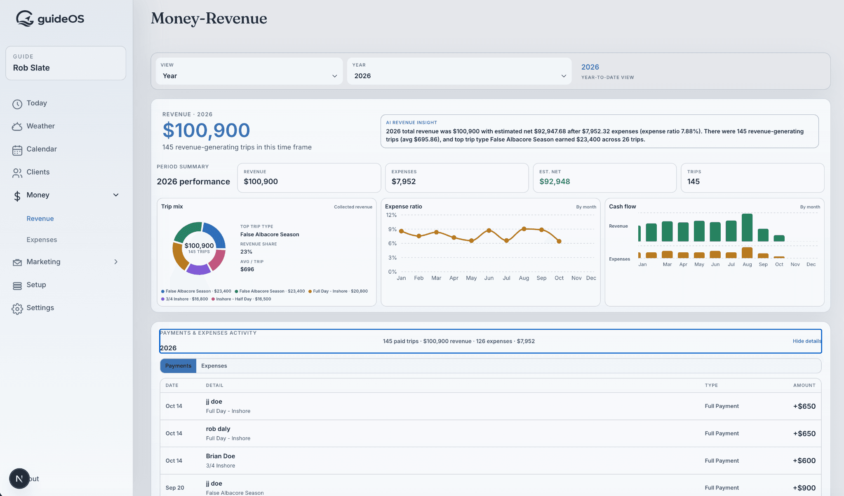Switch to the Expenses activity tab
Viewport: 844px width, 496px height.
(x=214, y=366)
